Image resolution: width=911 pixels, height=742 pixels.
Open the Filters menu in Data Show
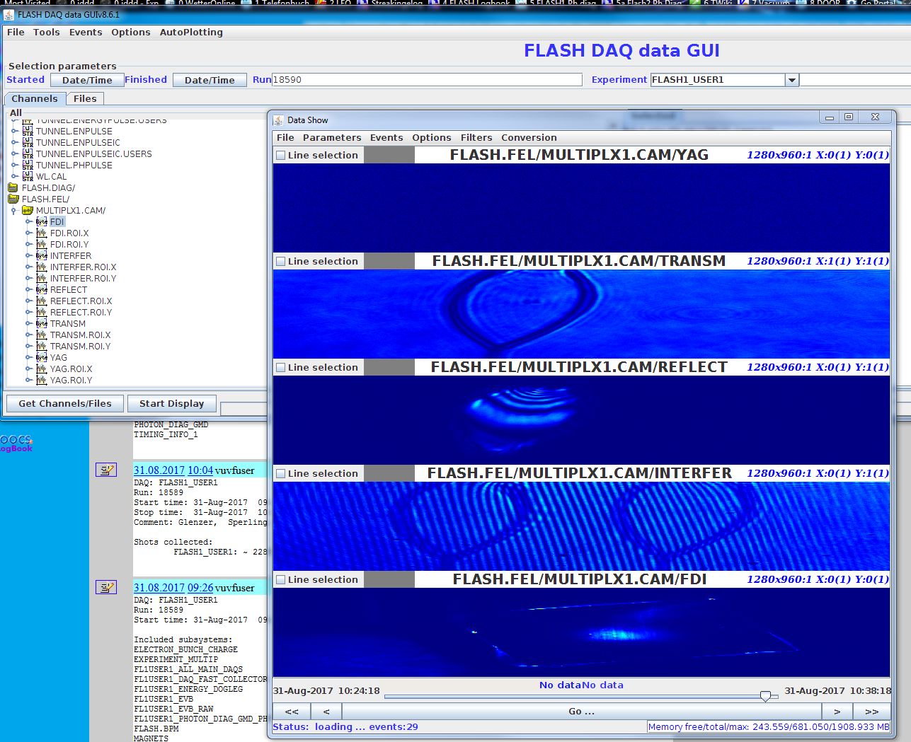pyautogui.click(x=476, y=137)
